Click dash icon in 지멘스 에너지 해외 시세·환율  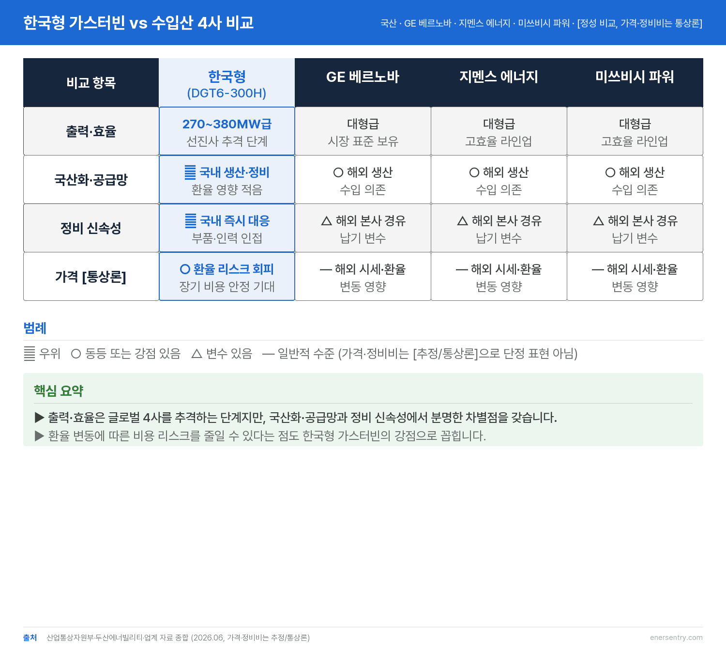(x=462, y=269)
